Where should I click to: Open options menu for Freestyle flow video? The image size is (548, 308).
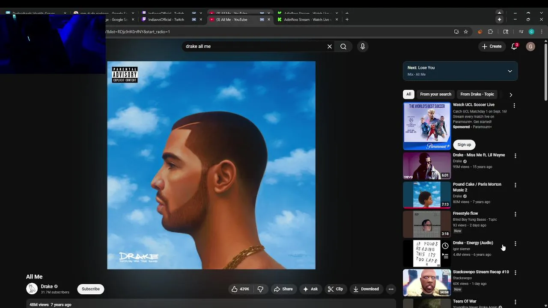pyautogui.click(x=515, y=214)
